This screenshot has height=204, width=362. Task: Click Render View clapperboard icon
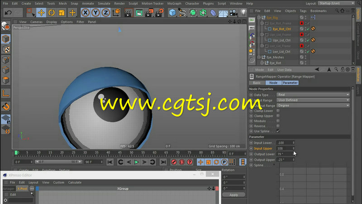(x=129, y=13)
